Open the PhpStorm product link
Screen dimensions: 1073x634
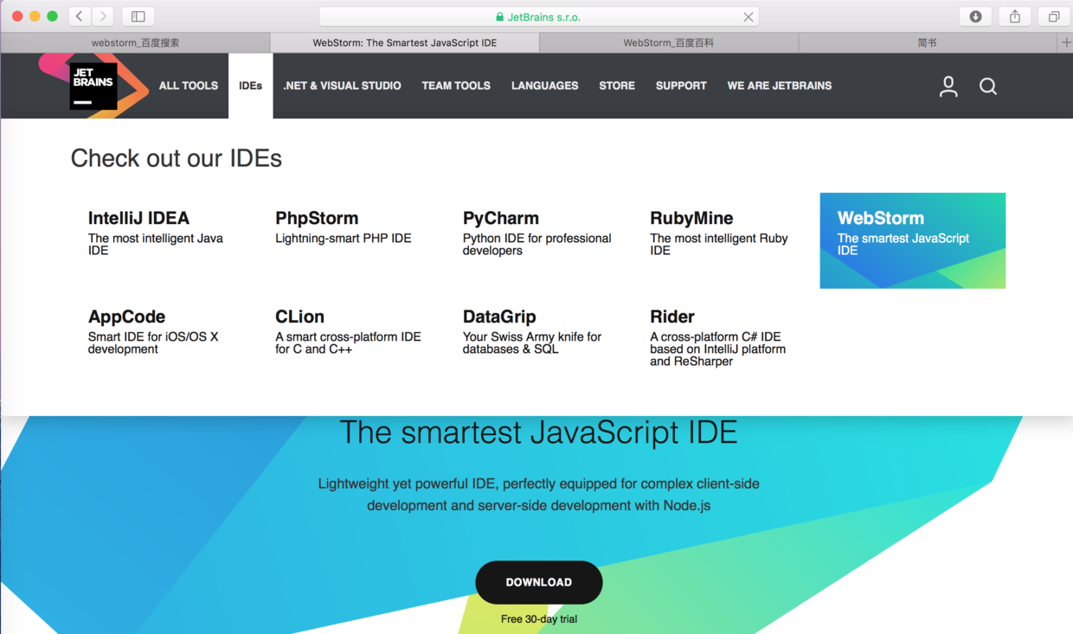[x=317, y=218]
